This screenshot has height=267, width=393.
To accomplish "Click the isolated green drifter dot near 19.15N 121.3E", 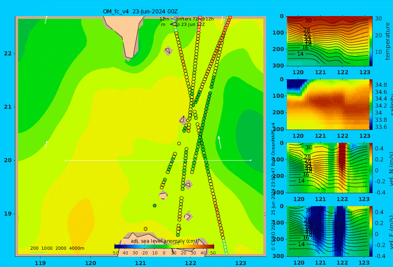I will [154, 206].
